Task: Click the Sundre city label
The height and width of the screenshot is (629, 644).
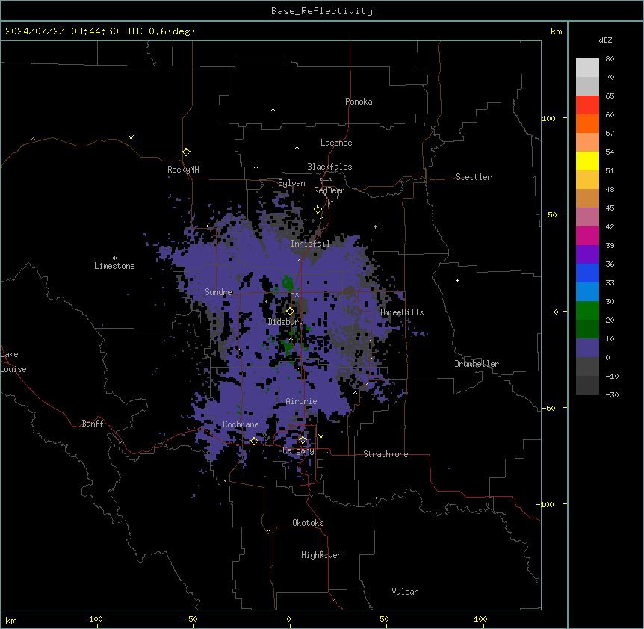Action: [x=218, y=292]
